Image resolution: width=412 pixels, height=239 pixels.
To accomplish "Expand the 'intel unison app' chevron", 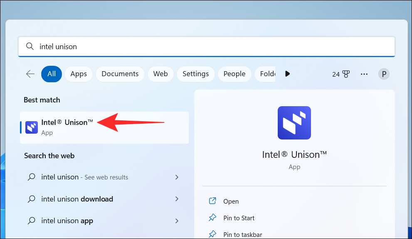I will [x=177, y=221].
